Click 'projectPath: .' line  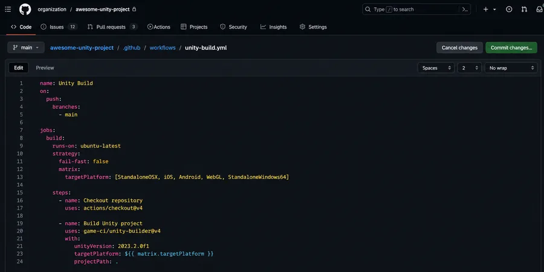click(x=96, y=262)
